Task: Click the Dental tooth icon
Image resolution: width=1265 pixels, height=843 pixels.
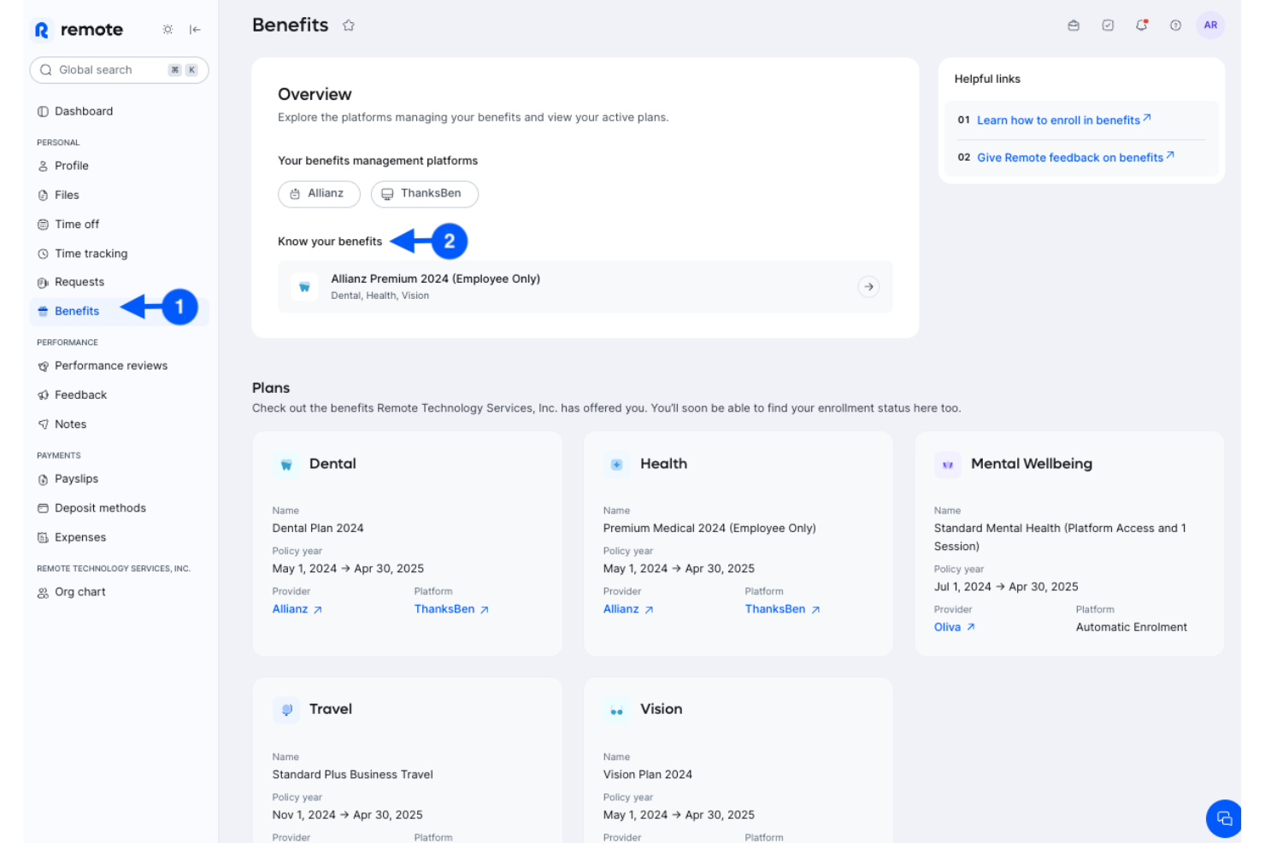Action: click(x=286, y=465)
